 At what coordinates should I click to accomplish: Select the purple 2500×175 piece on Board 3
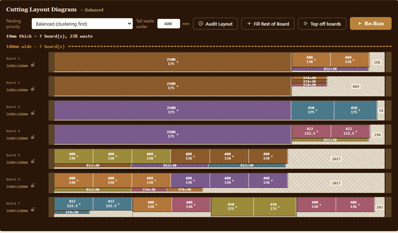point(173,110)
